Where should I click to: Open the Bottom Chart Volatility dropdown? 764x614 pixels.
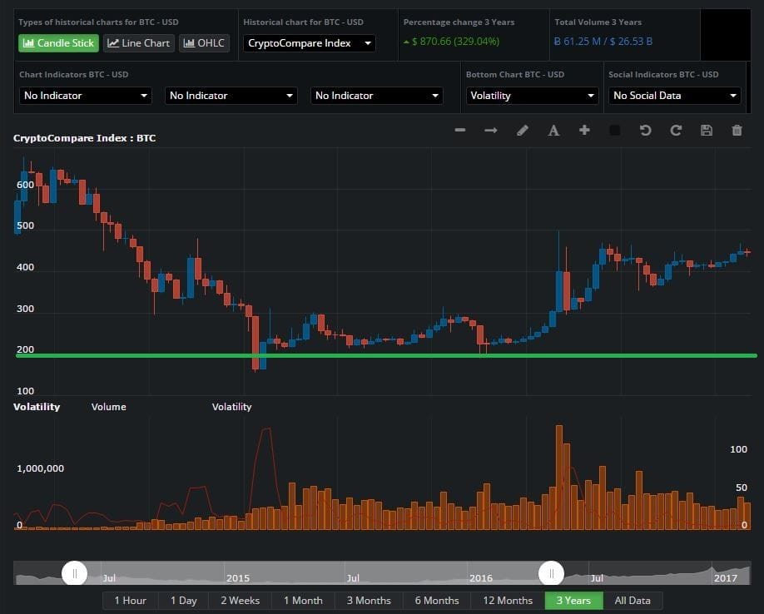tap(532, 95)
